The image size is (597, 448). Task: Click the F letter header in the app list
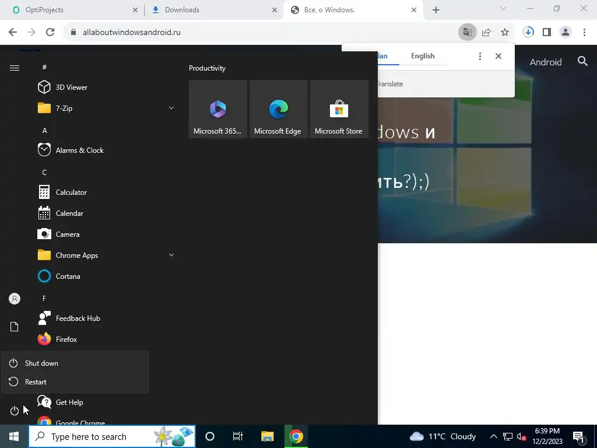[44, 298]
